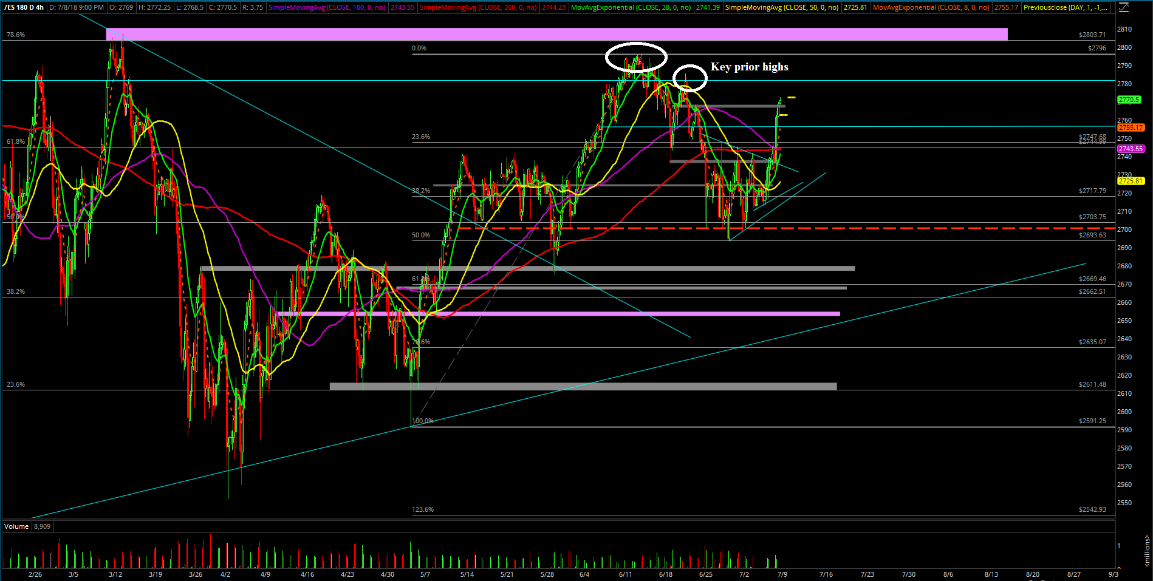Click the $2796 Fibonacci price label
This screenshot has height=581, width=1153.
(x=1097, y=48)
